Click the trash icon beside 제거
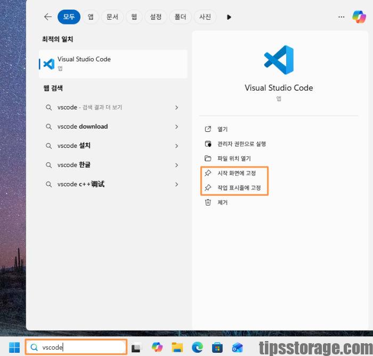Screen dimensions: 373x356 point(208,202)
